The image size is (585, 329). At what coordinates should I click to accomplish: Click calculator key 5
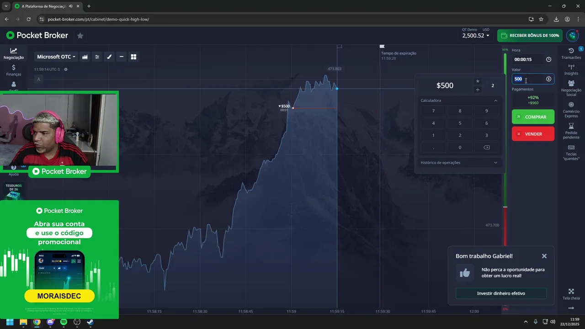coord(460,123)
